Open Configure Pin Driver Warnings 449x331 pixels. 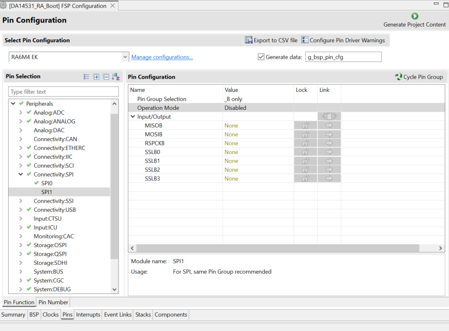(343, 40)
